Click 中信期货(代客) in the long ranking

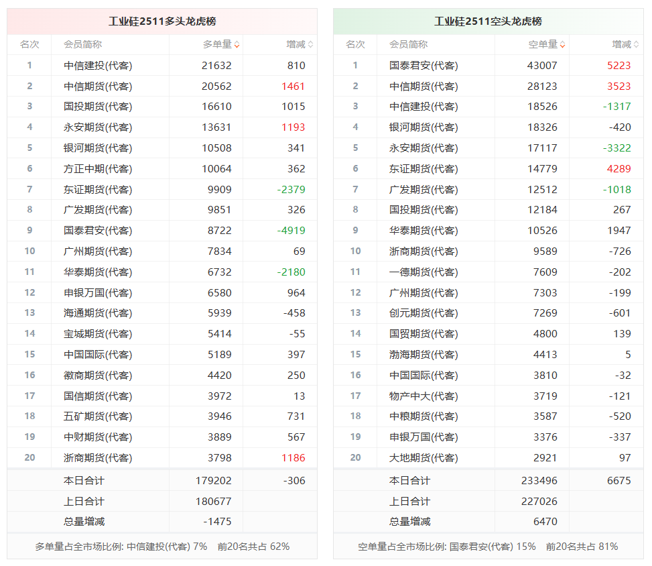[x=98, y=86]
